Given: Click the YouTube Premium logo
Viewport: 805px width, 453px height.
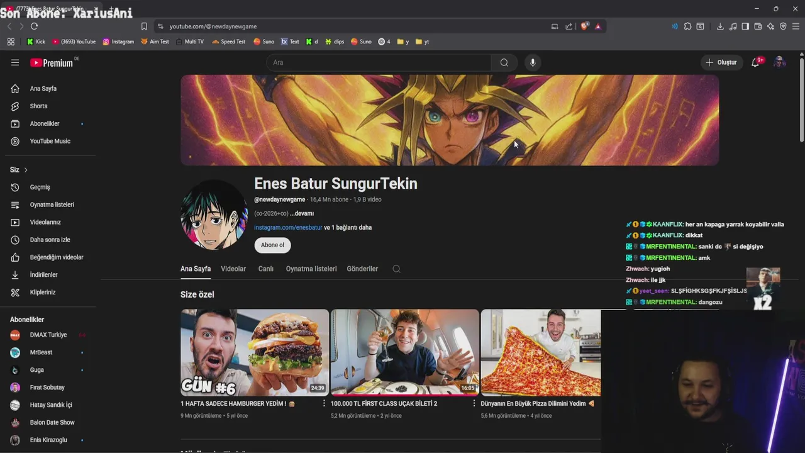Looking at the screenshot, I should click(x=53, y=62).
